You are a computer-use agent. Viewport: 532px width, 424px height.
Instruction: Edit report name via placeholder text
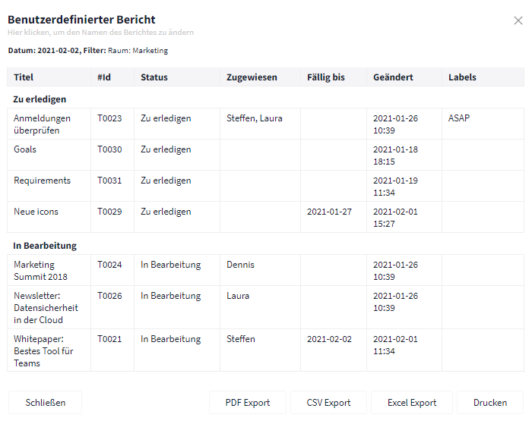click(101, 33)
